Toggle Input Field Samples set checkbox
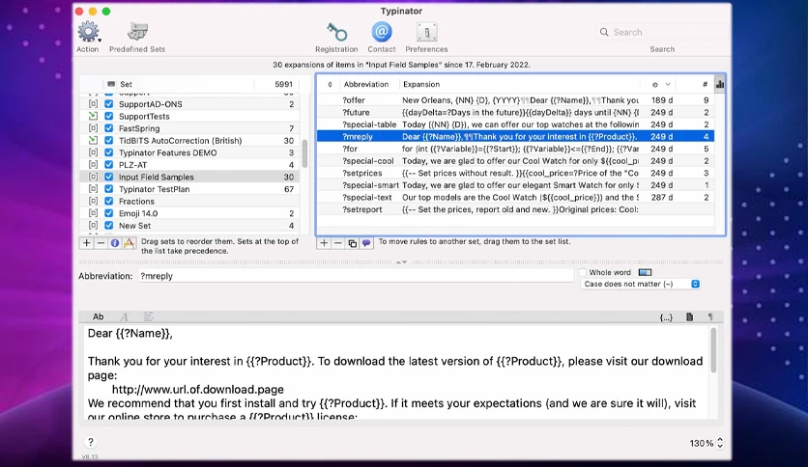This screenshot has height=467, width=808. point(108,177)
